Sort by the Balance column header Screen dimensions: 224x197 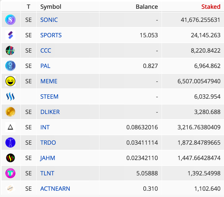tap(147, 7)
